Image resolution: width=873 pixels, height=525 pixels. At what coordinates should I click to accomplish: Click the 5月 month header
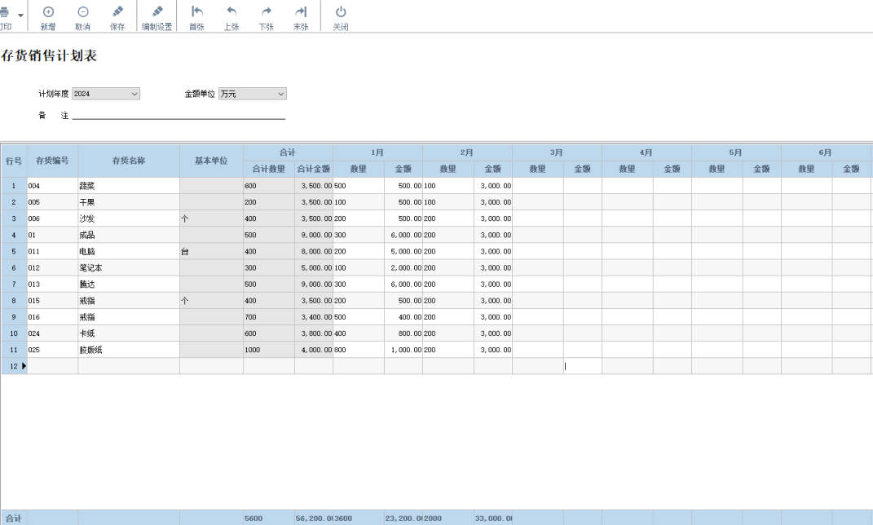(736, 152)
